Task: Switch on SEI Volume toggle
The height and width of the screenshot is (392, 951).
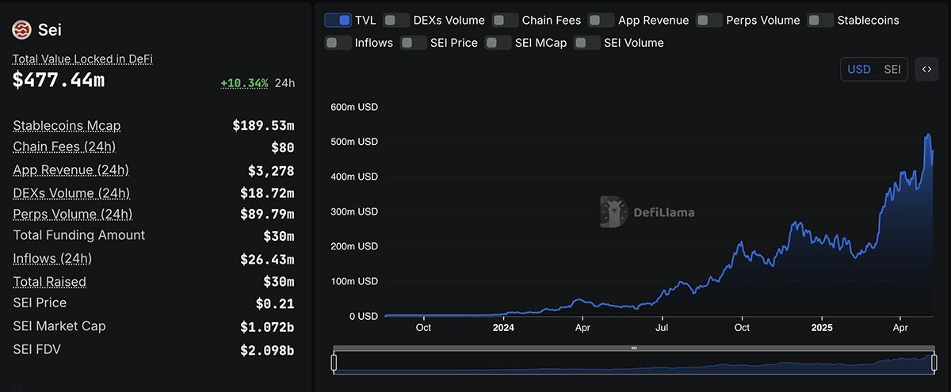Action: pos(587,43)
